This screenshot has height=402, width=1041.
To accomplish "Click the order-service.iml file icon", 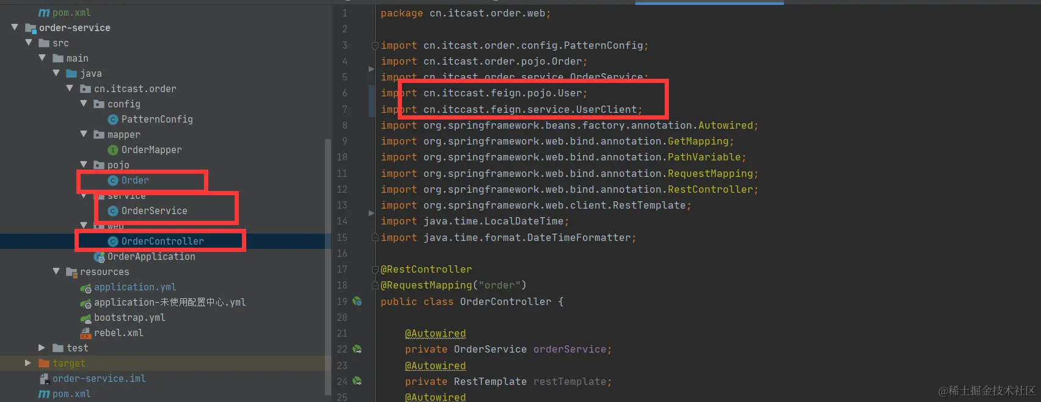I will (x=44, y=379).
